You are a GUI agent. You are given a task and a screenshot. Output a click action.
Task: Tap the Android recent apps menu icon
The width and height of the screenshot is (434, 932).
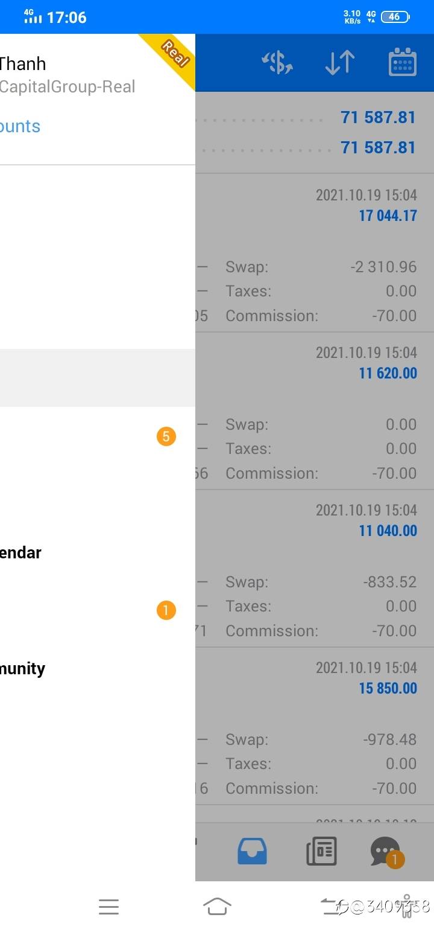click(x=108, y=906)
